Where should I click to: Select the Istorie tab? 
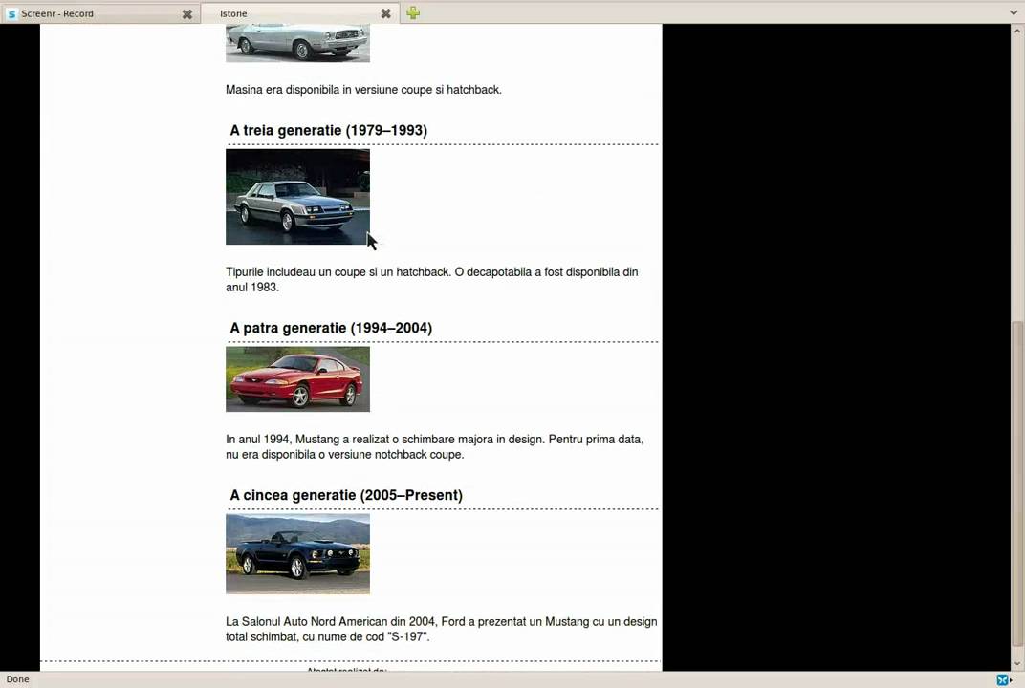(298, 13)
